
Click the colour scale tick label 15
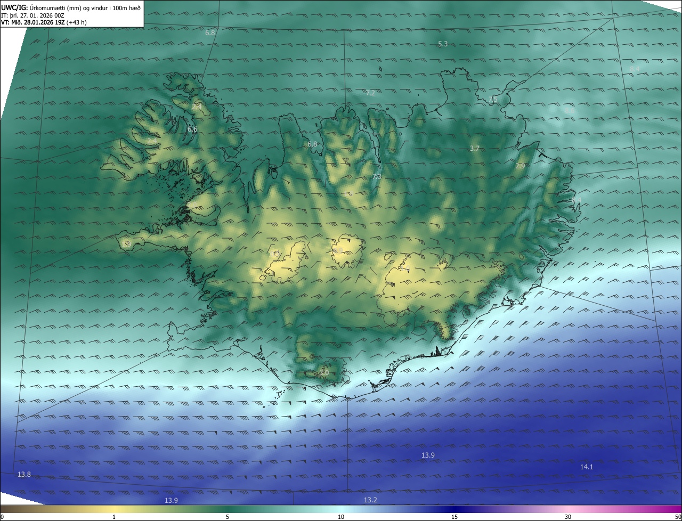click(454, 517)
